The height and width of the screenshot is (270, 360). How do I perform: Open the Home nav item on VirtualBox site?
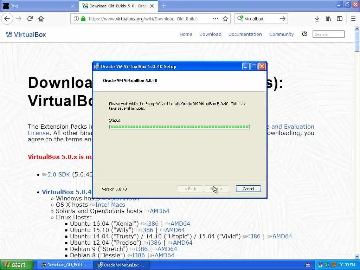click(x=186, y=34)
